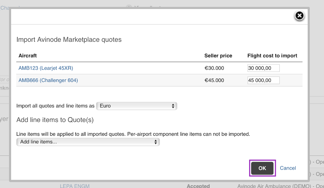Click the 45 000,00 flight cost field
The width and height of the screenshot is (324, 188).
[263, 80]
